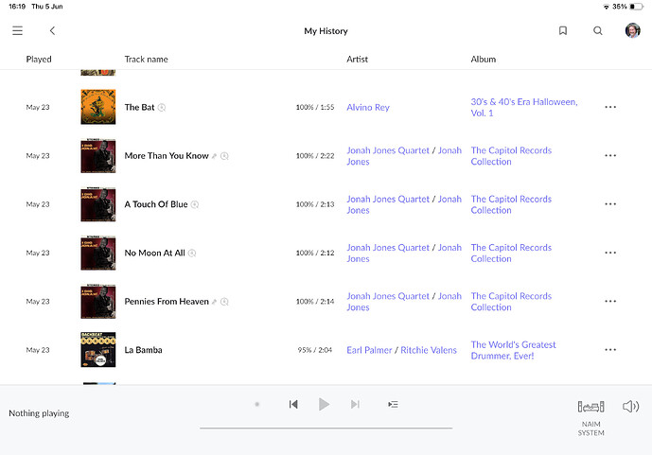Open more options for The Bat
Image resolution: width=652 pixels, height=455 pixels.
click(610, 108)
